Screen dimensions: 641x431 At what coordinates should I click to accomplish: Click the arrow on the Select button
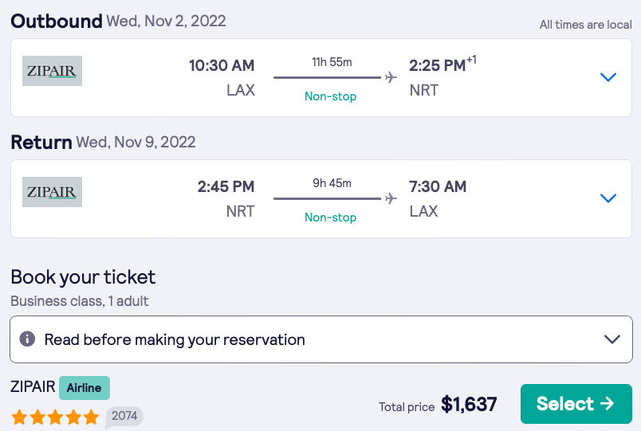click(608, 404)
